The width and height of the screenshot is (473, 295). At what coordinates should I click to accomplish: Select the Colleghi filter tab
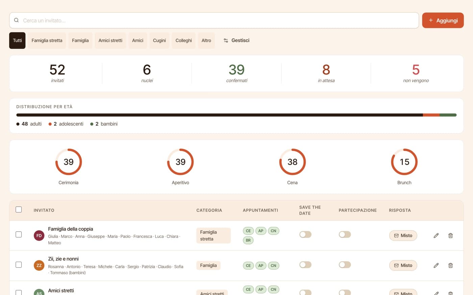pyautogui.click(x=183, y=40)
